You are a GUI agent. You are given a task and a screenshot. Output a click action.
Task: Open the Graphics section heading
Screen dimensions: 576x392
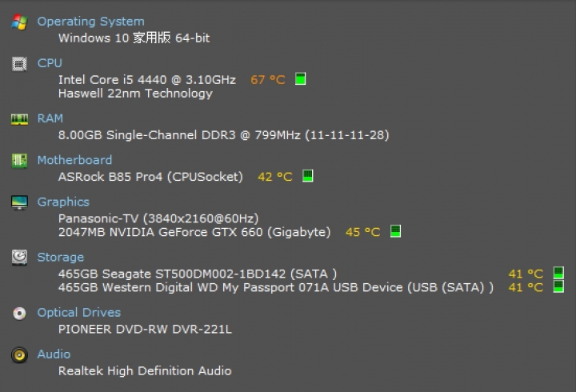pos(63,202)
